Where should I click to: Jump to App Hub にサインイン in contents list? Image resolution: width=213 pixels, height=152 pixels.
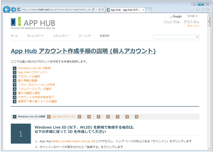click(33, 72)
